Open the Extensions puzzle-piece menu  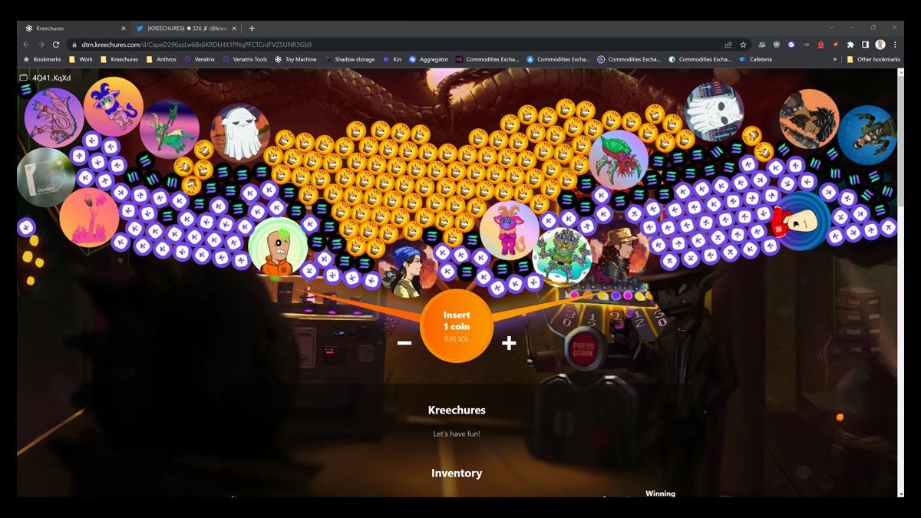pyautogui.click(x=850, y=45)
